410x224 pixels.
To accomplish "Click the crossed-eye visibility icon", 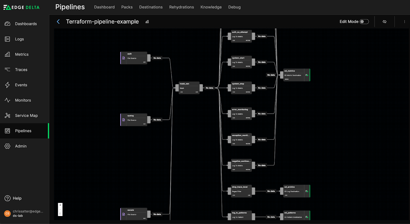I will click(384, 22).
